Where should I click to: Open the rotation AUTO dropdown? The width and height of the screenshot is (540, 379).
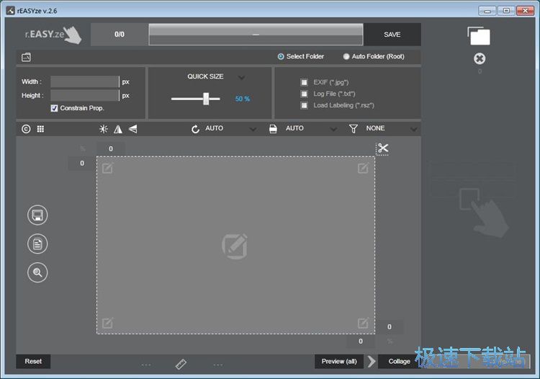[x=253, y=129]
